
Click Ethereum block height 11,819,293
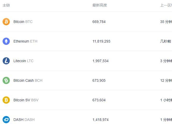[x=101, y=41]
